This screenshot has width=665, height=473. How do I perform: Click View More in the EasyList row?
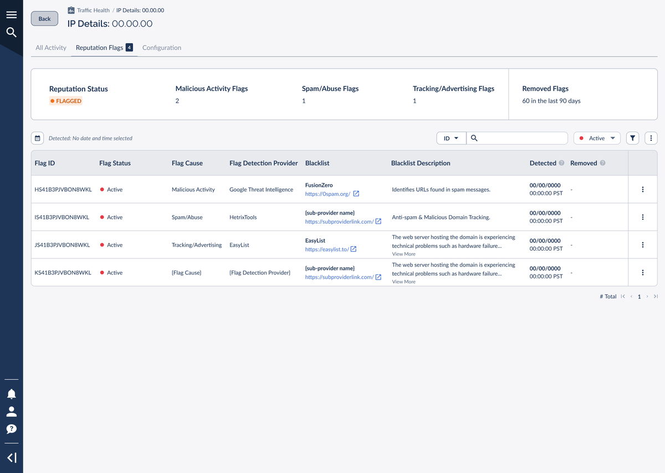403,254
